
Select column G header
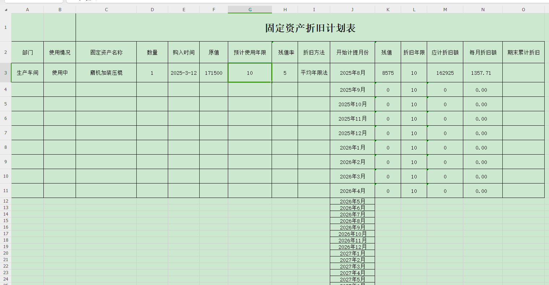click(250, 10)
